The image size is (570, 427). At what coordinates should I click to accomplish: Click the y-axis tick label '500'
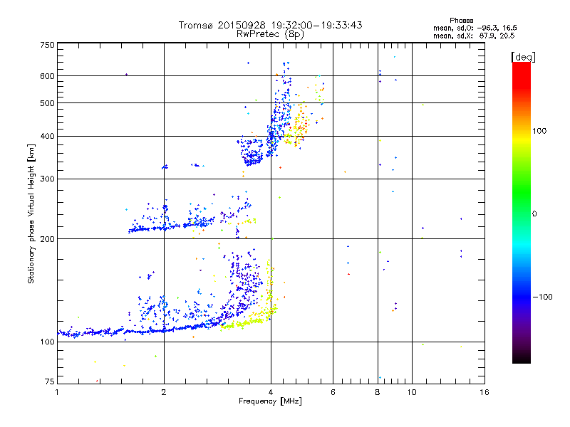[x=48, y=103]
